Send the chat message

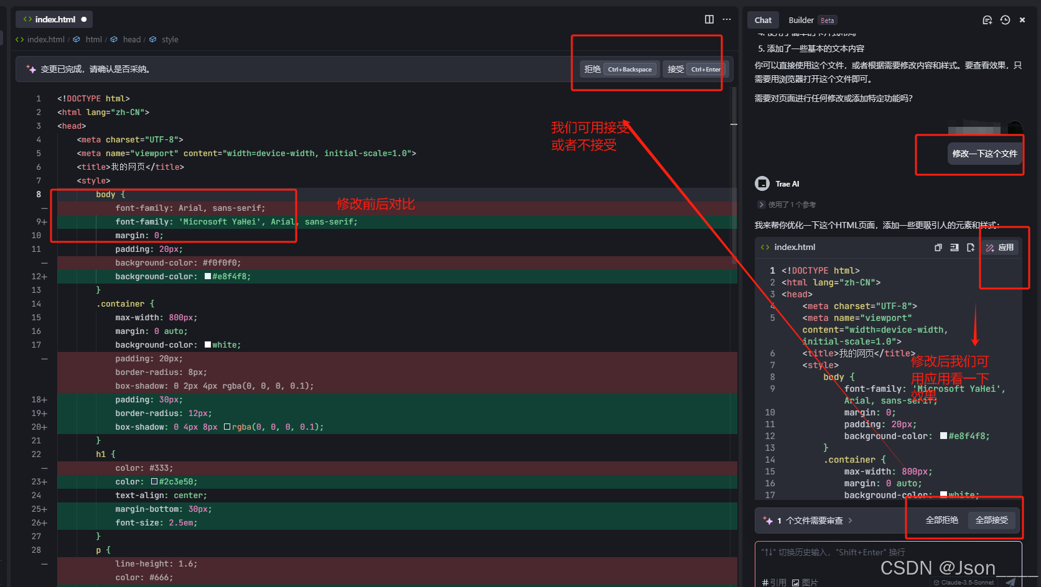point(1011,582)
